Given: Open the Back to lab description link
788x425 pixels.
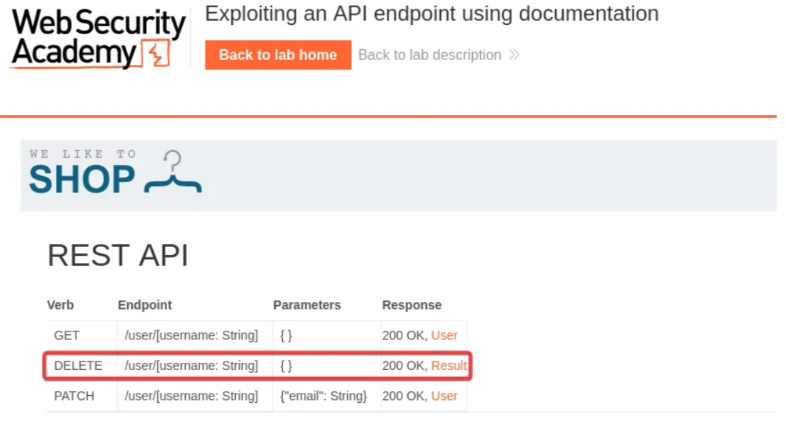Looking at the screenshot, I should point(429,55).
